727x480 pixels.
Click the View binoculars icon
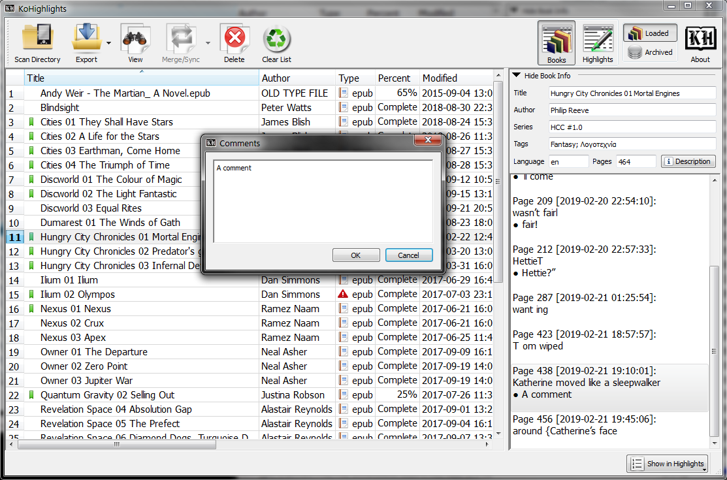135,37
